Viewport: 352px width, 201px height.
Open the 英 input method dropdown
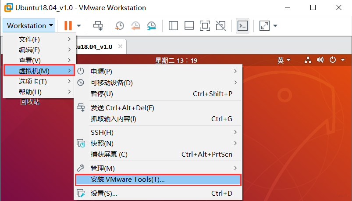coord(284,60)
